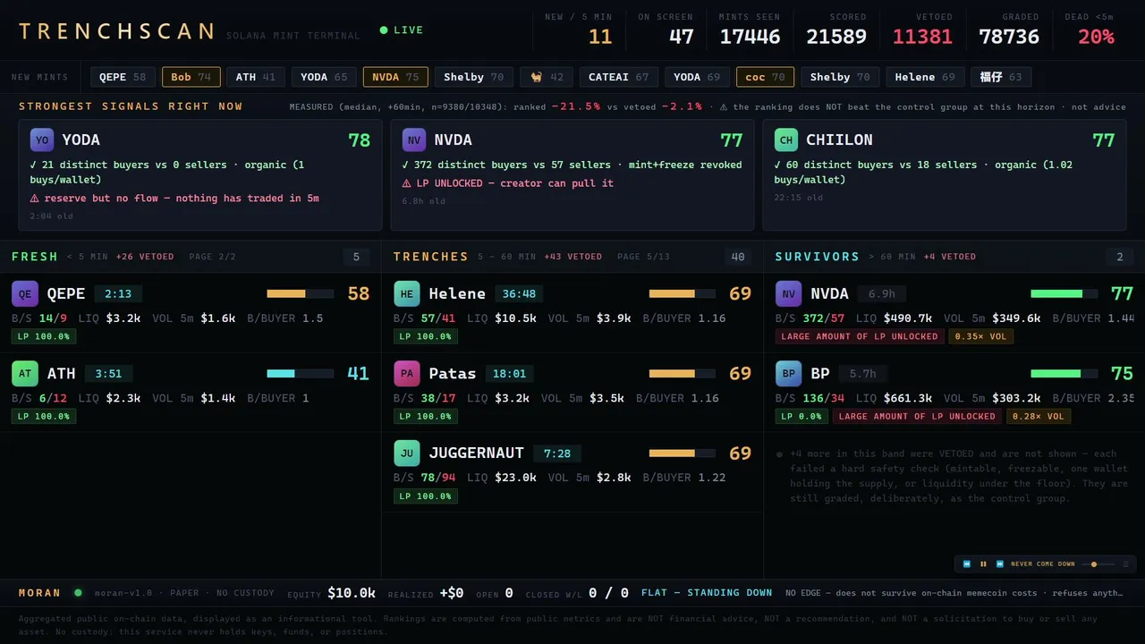The image size is (1145, 644).
Task: Select the coc 70 new-mint chip
Action: 765,77
